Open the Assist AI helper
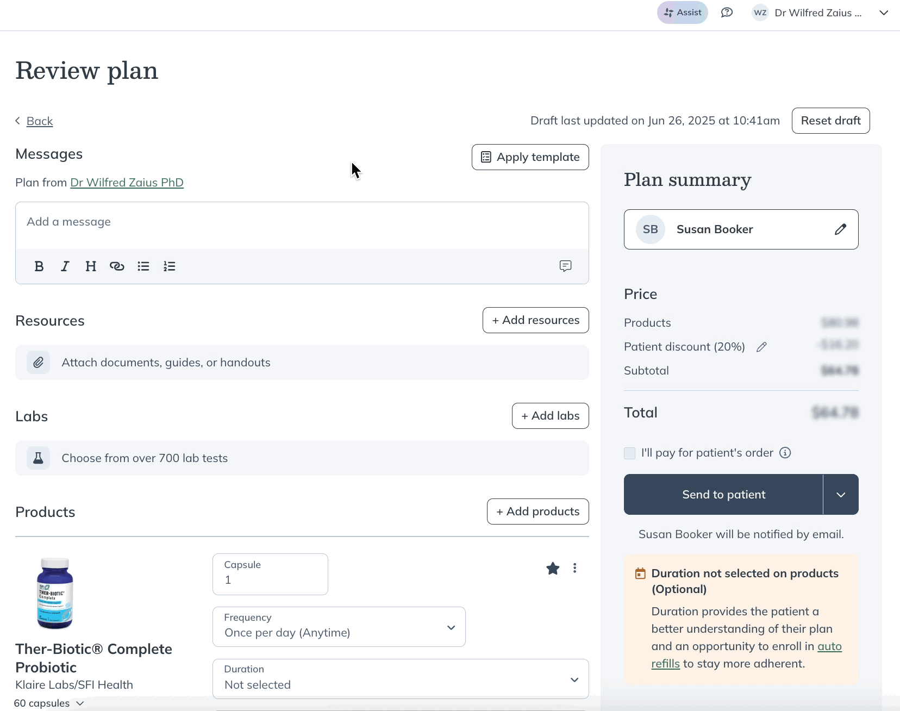 tap(682, 13)
